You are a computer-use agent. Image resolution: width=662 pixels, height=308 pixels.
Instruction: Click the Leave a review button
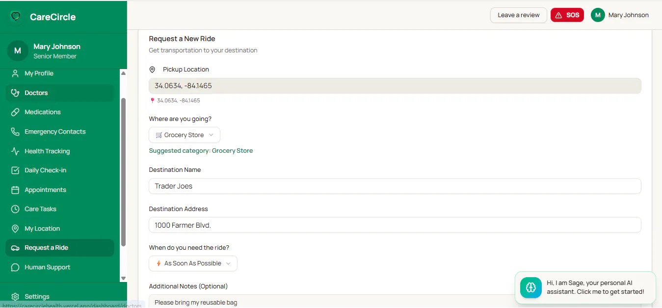pos(519,15)
